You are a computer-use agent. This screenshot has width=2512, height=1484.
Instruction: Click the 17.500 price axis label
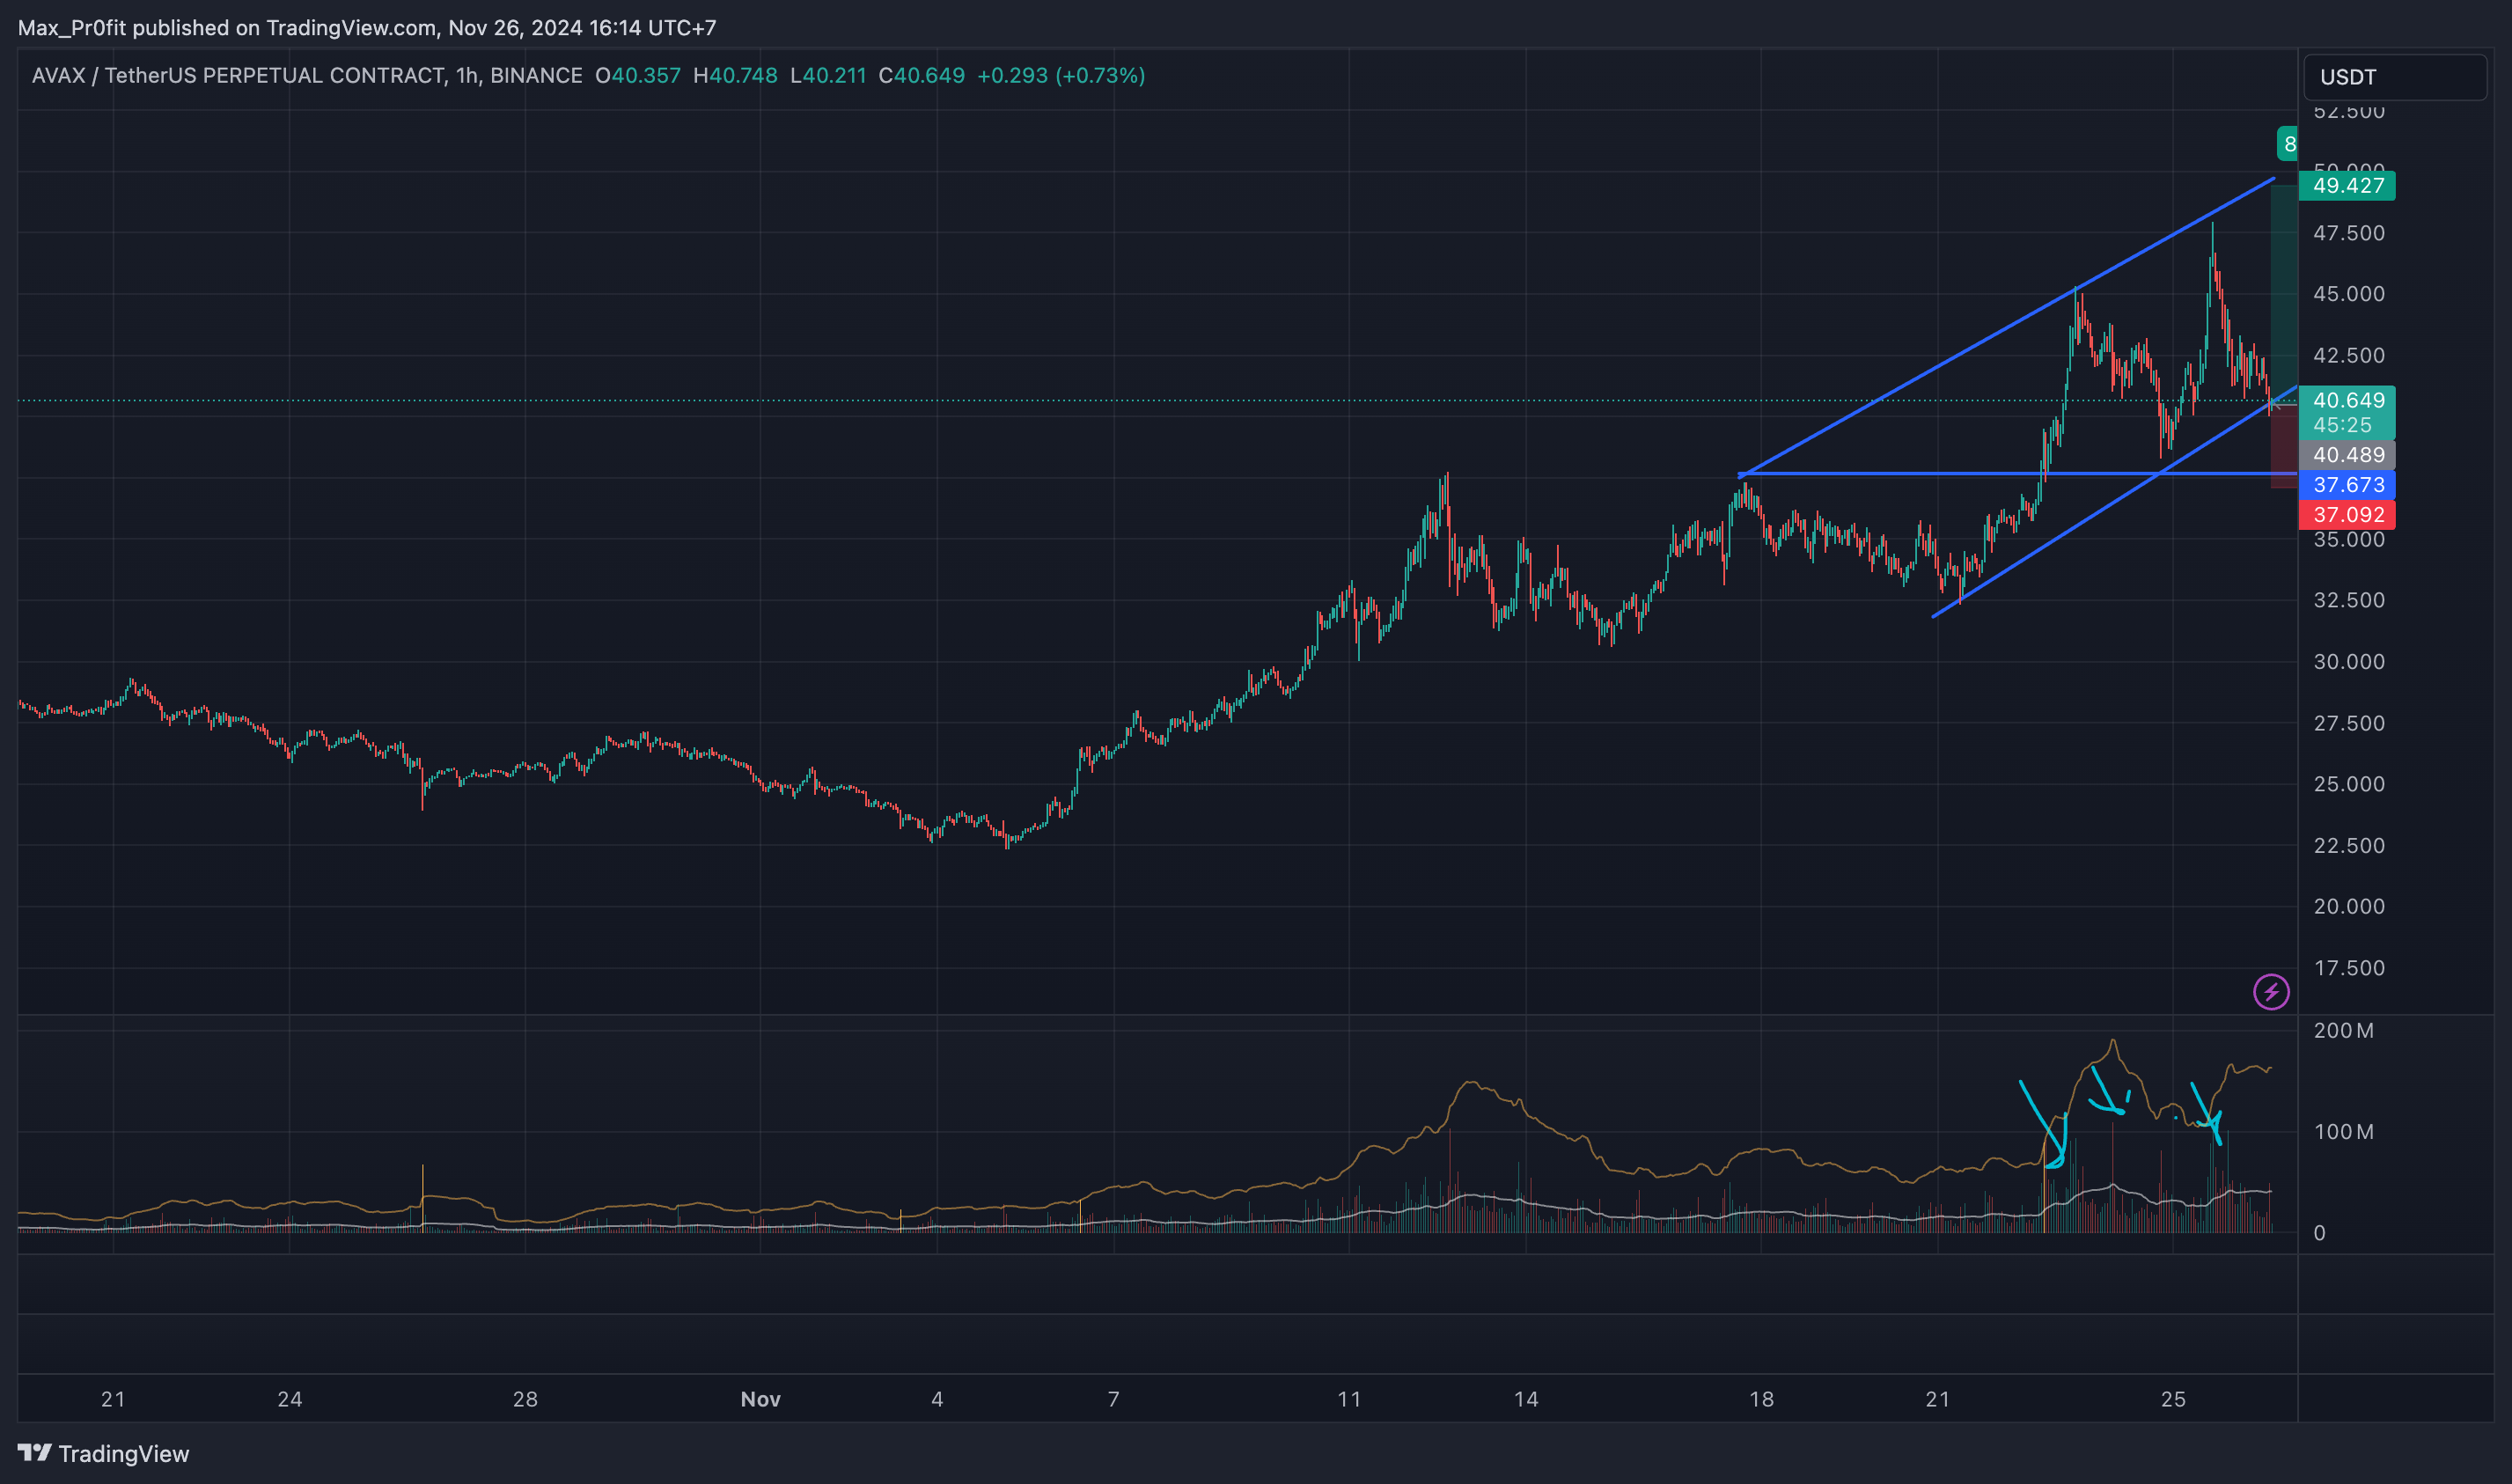(2349, 968)
